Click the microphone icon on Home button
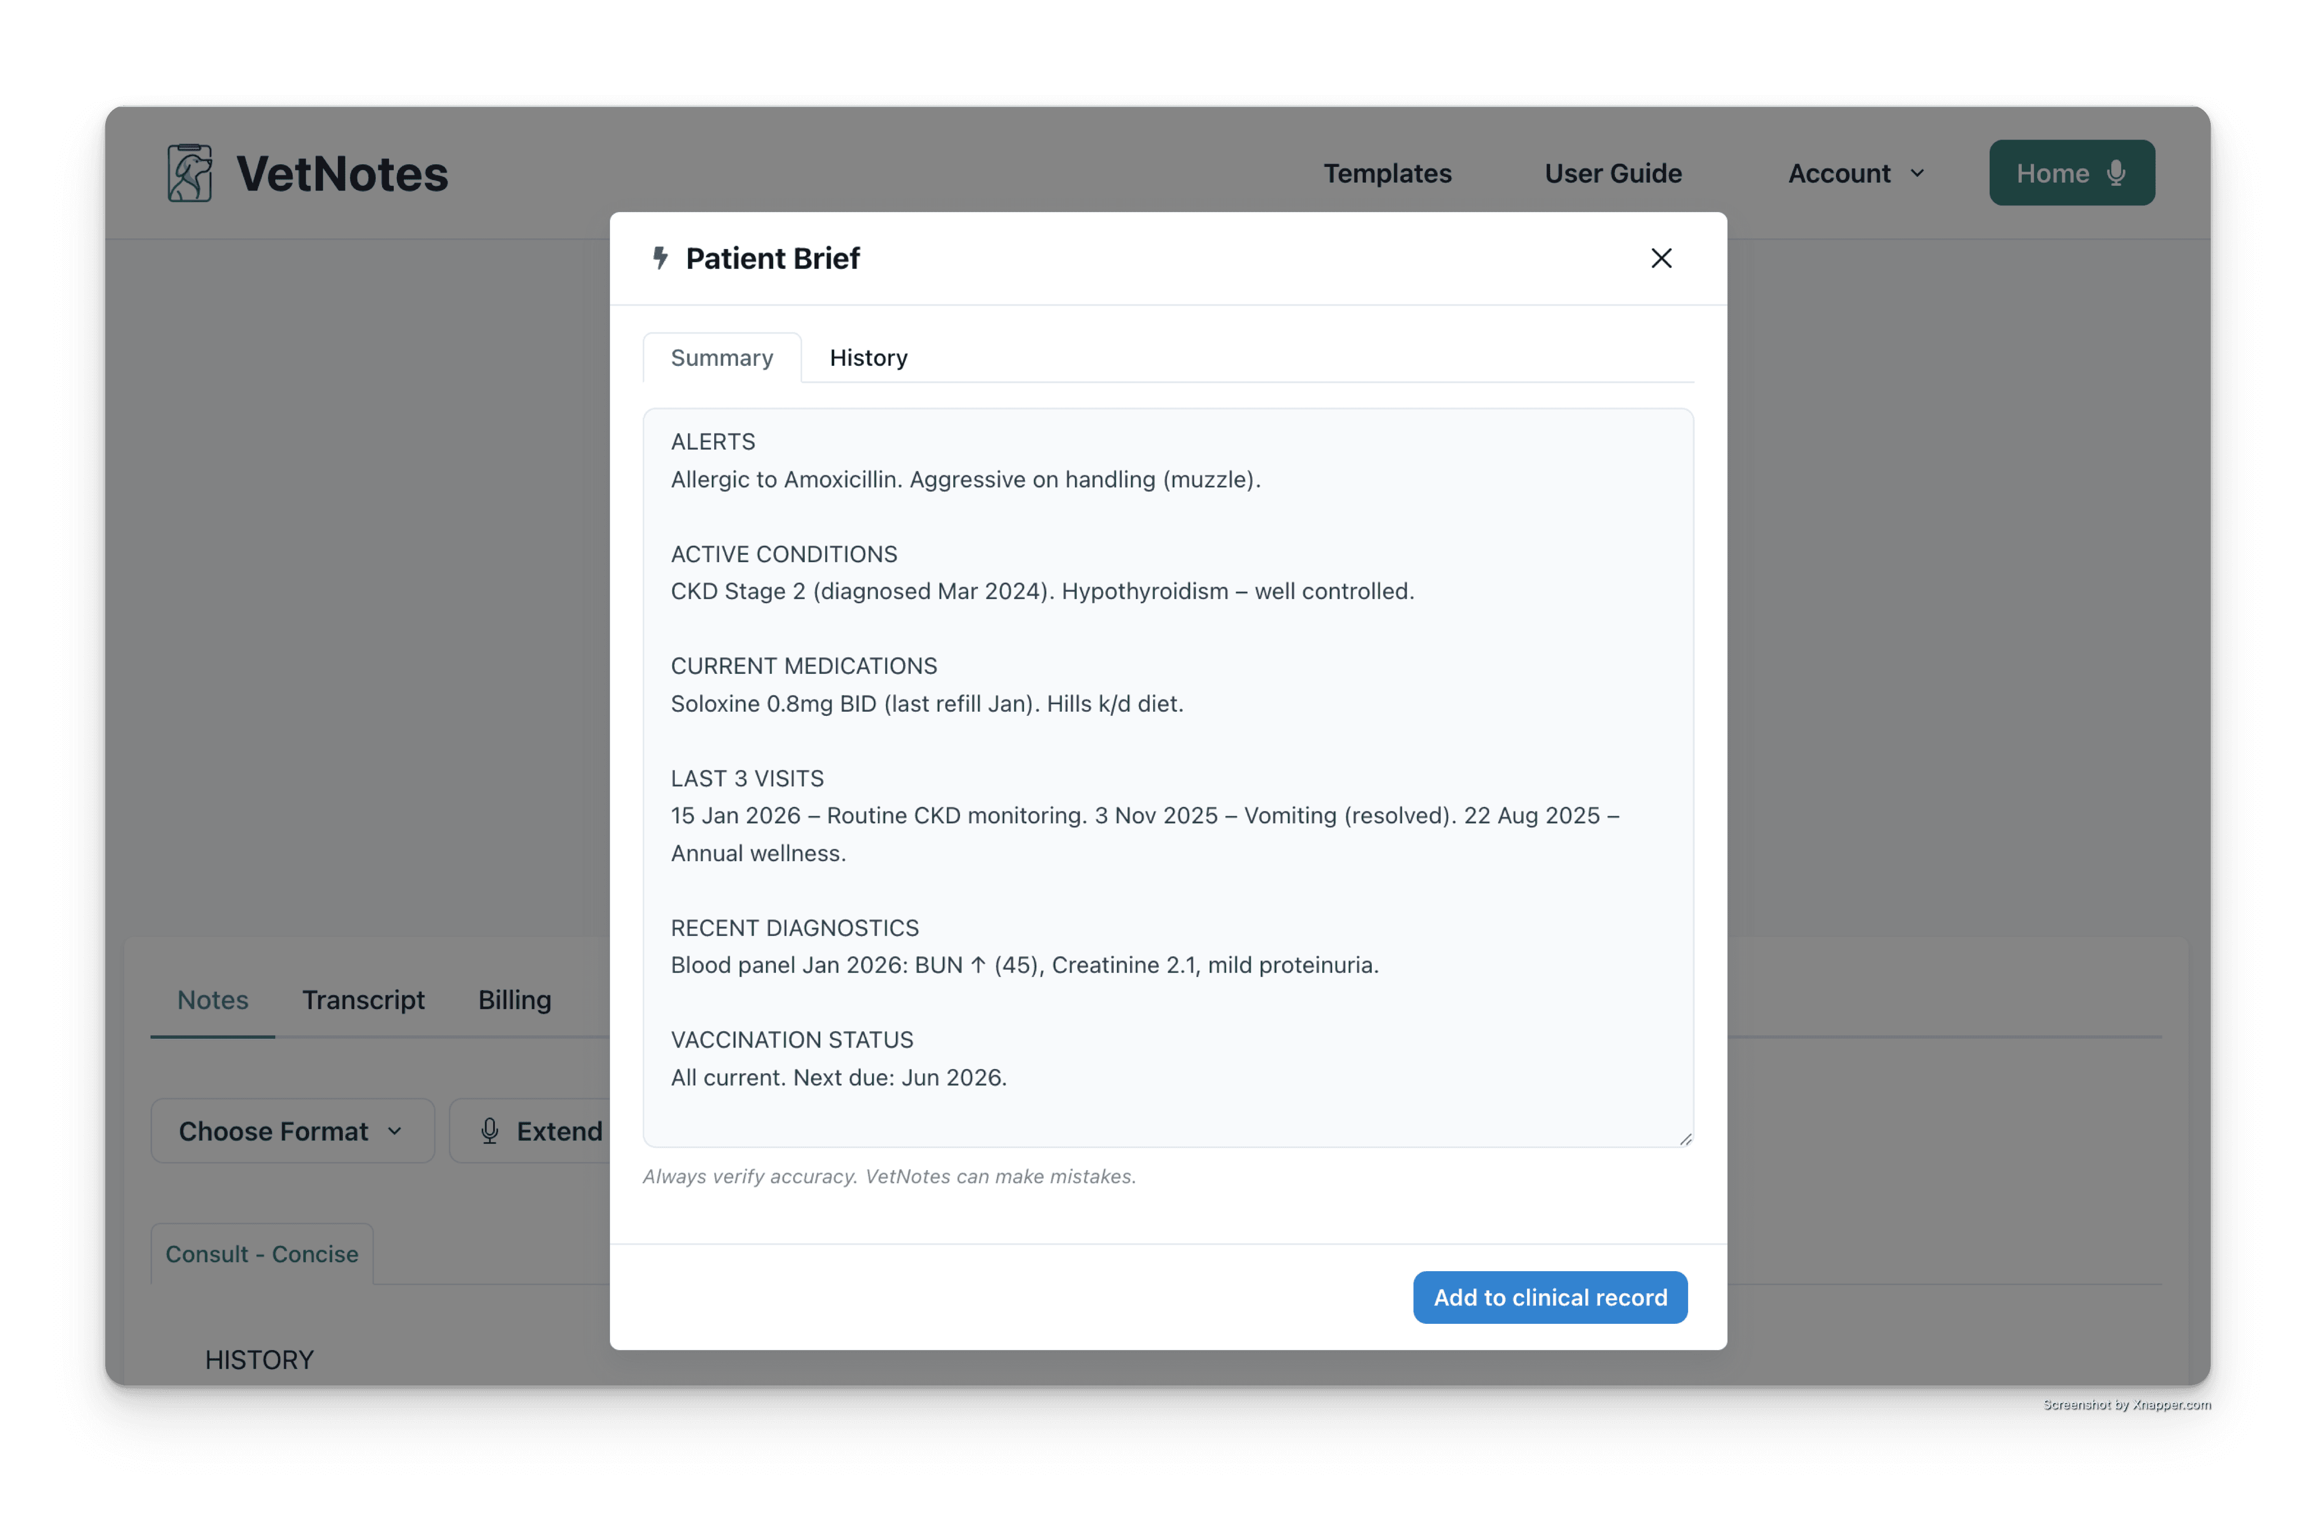Screen dimensions: 2316x1517 coord(2115,173)
